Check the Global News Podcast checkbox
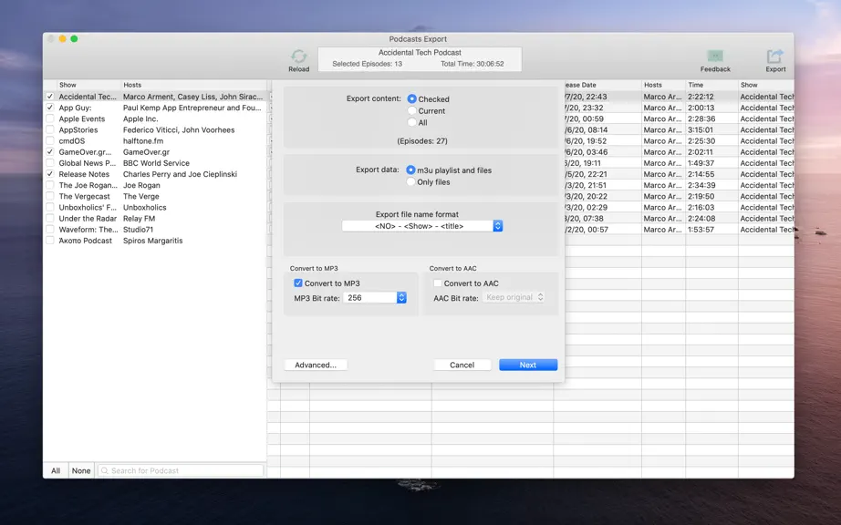Screen dimensions: 841x525 click(x=50, y=163)
